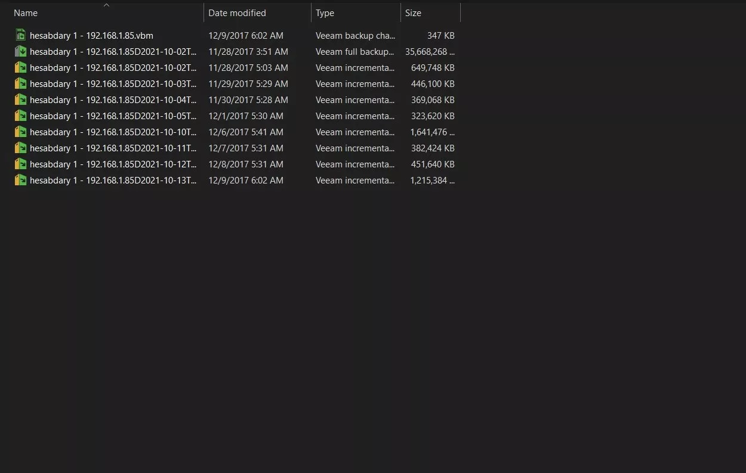This screenshot has width=746, height=473.
Task: Select the 2021-10-02T file name modified at 5:03 AM
Action: click(x=113, y=68)
